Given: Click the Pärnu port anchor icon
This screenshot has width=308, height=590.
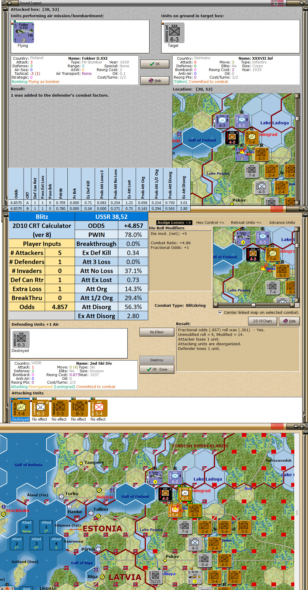Looking at the screenshot, I should point(98,549).
